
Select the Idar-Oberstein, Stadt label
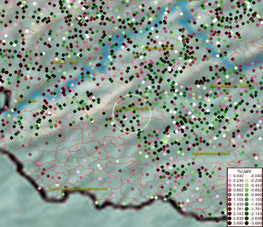[134, 108]
